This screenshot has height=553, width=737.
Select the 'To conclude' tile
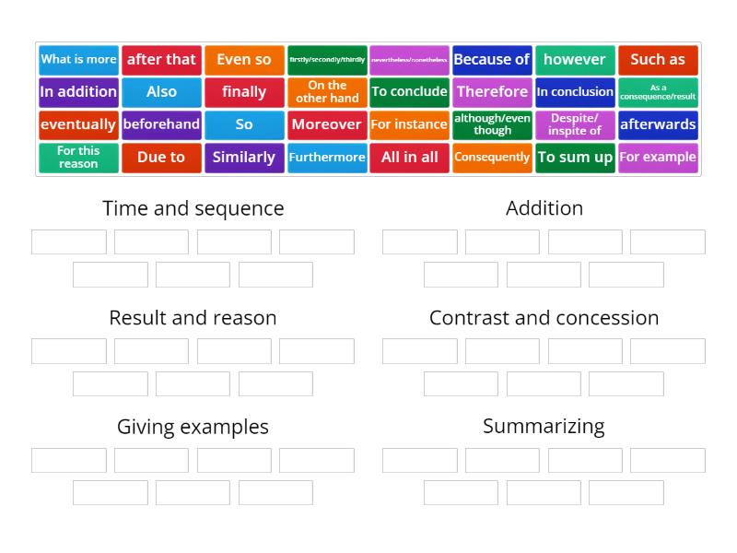pos(409,92)
